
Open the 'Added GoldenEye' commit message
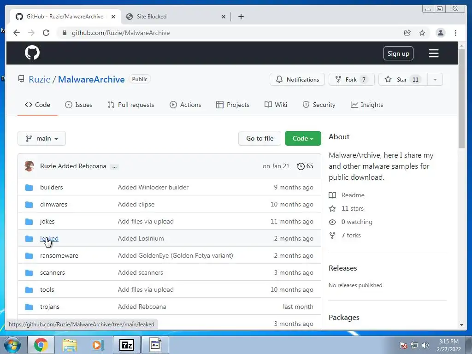[x=175, y=255]
